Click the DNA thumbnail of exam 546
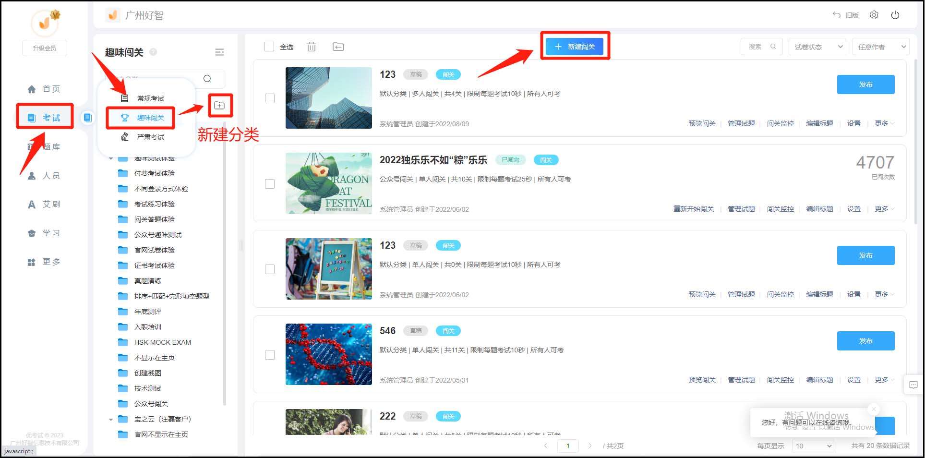925x458 pixels. 328,354
